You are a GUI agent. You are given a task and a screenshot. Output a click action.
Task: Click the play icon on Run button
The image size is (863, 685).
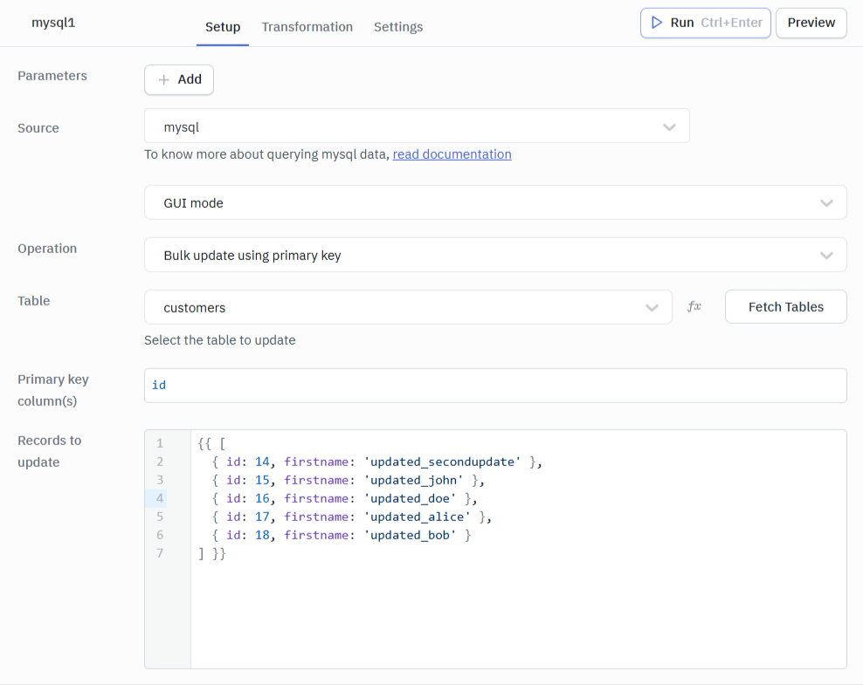point(658,23)
